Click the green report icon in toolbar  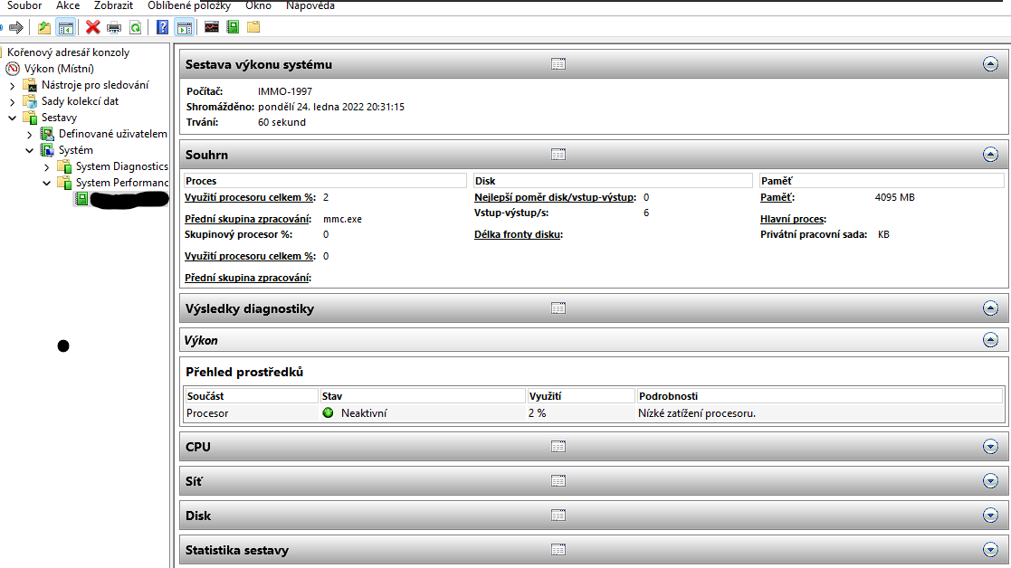click(233, 27)
